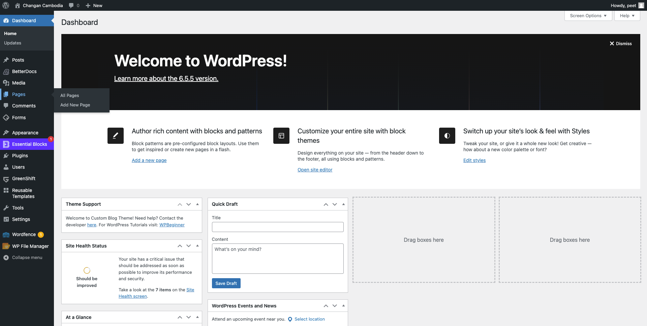
Task: Click the Save Draft button
Action: click(226, 284)
